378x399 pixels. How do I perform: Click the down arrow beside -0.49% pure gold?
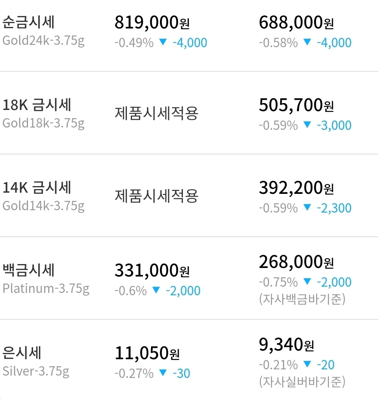(x=163, y=42)
